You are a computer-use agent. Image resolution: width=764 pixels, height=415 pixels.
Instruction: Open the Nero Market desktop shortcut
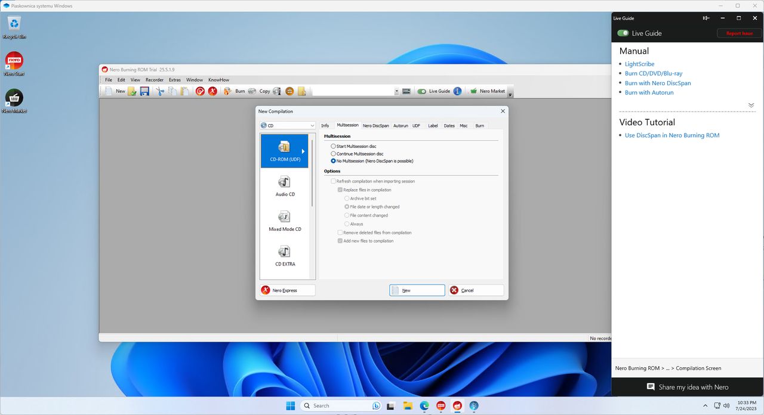click(x=14, y=101)
